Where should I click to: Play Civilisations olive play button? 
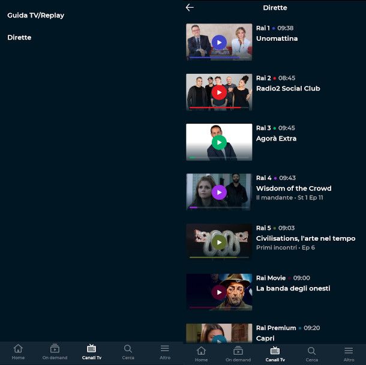219,243
